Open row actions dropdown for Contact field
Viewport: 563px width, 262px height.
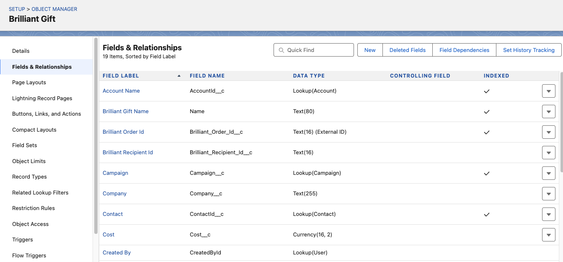coord(548,214)
